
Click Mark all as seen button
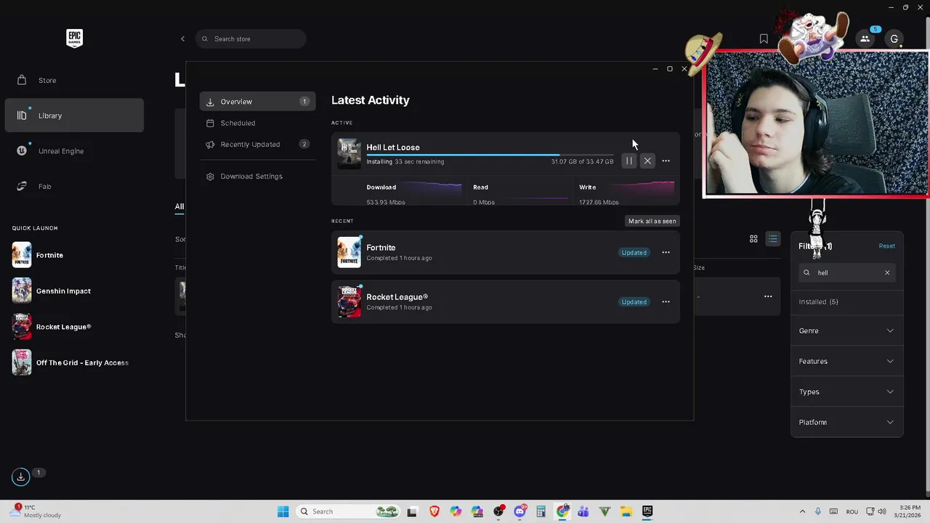(x=652, y=221)
